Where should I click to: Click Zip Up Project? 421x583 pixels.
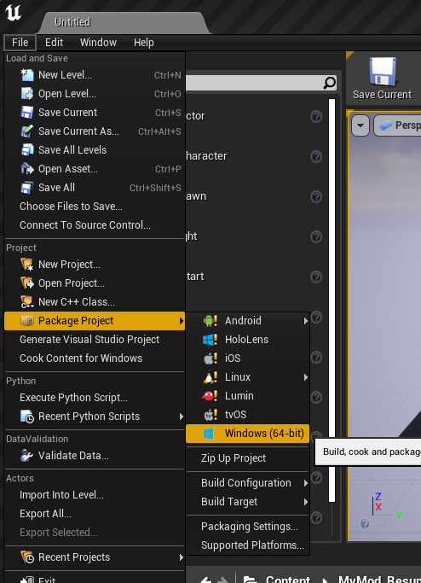pyautogui.click(x=248, y=458)
